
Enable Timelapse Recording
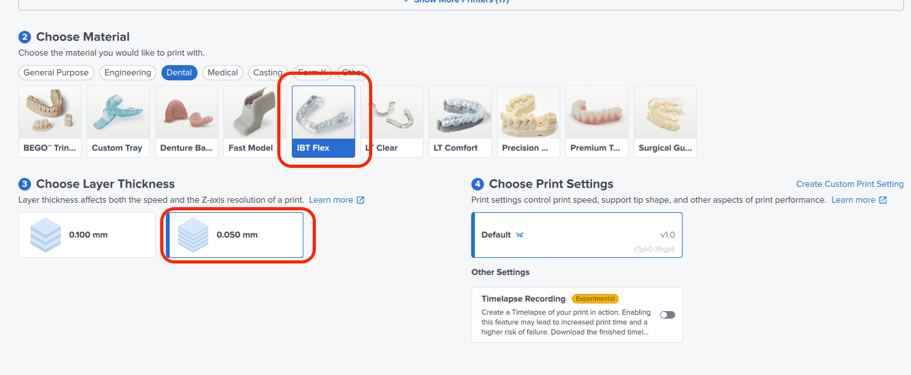(667, 314)
